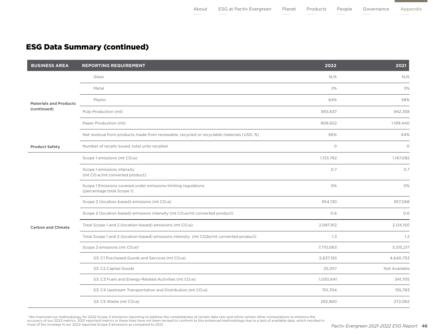The width and height of the screenshot is (433, 334).
Task: Go to ESG at Pactiv Evergreen section
Action: pos(245,9)
